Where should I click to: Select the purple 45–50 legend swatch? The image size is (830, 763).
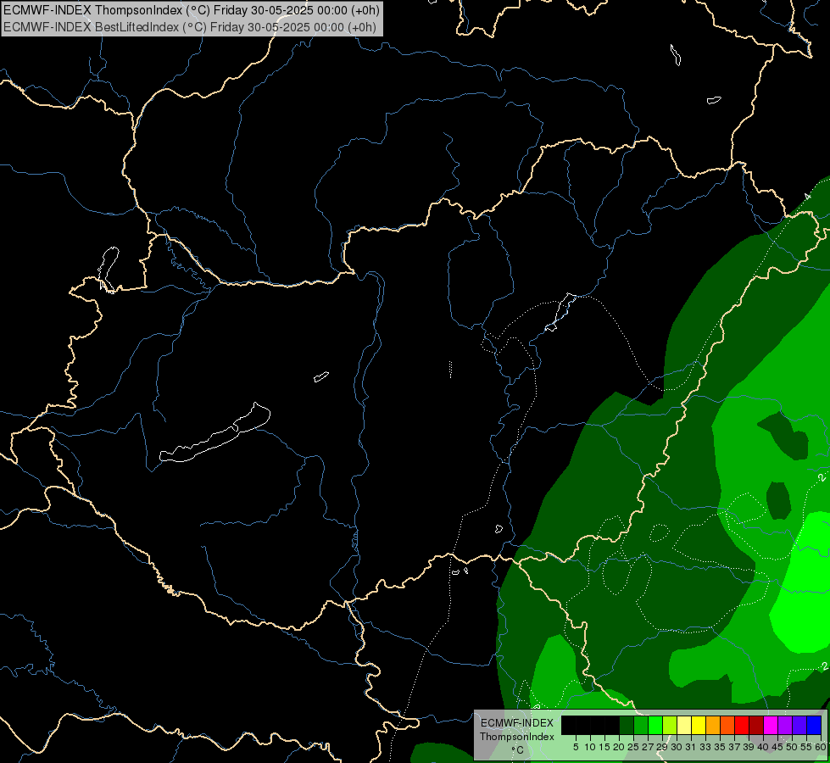pos(785,726)
